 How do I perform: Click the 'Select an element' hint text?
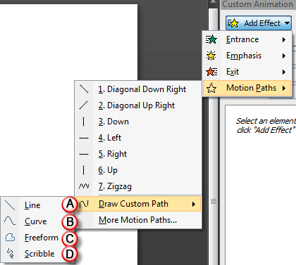[x=266, y=125]
